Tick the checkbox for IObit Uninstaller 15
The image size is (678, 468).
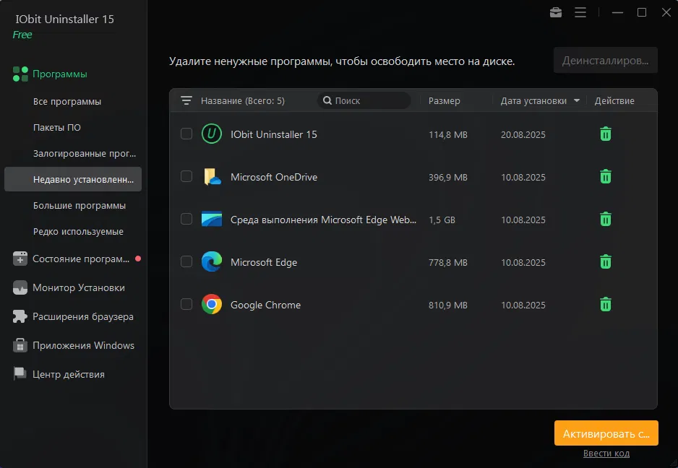point(186,134)
